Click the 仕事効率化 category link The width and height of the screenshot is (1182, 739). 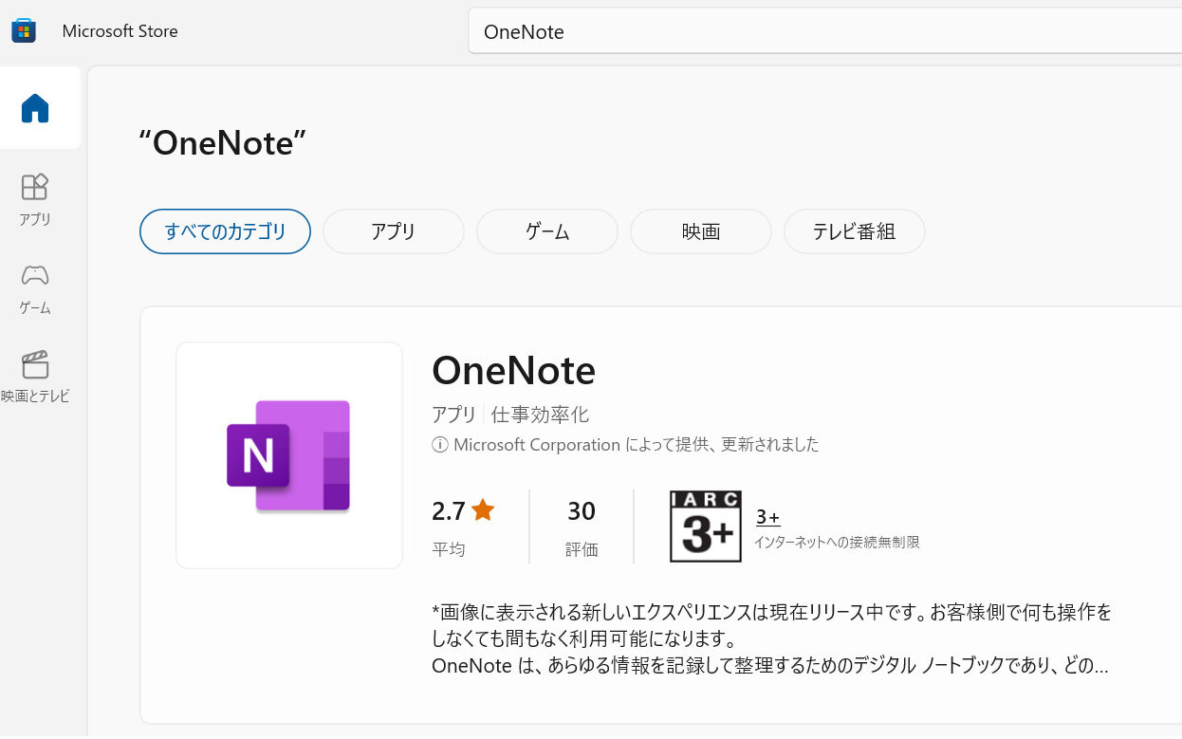coord(540,415)
